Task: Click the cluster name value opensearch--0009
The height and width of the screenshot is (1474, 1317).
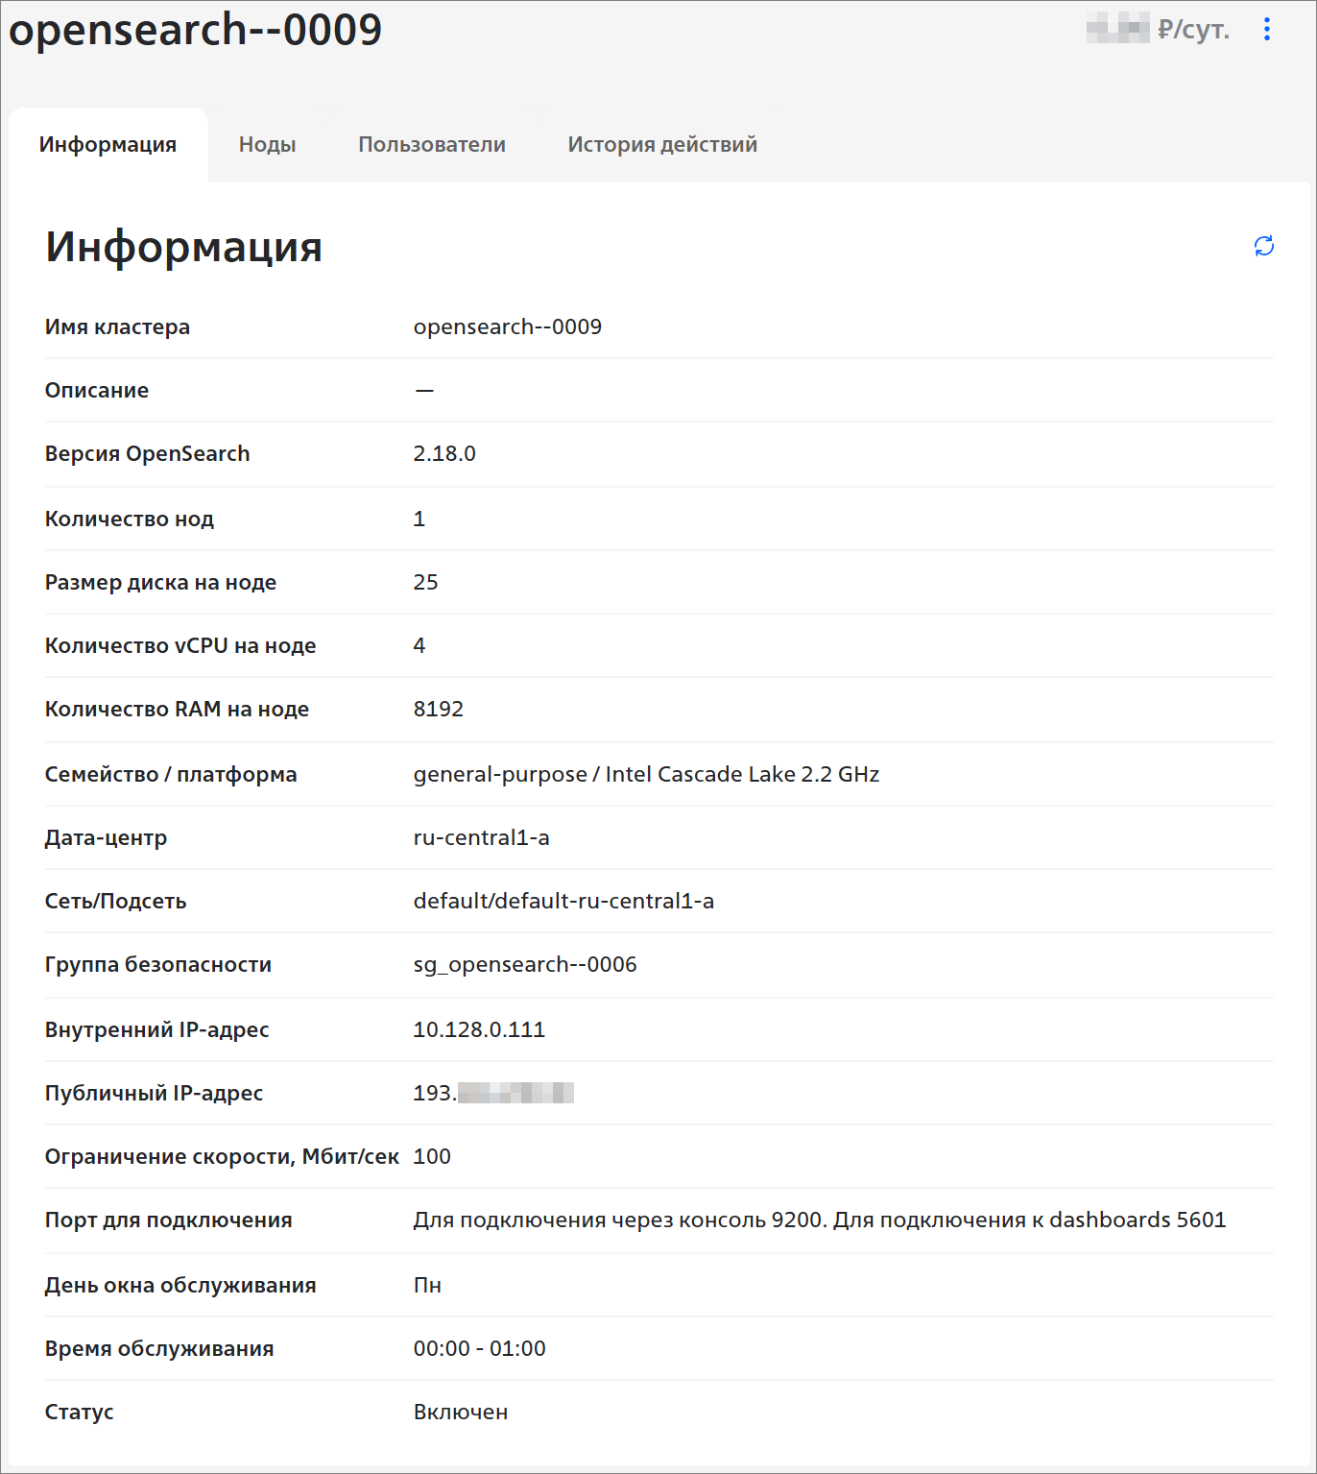Action: [508, 326]
